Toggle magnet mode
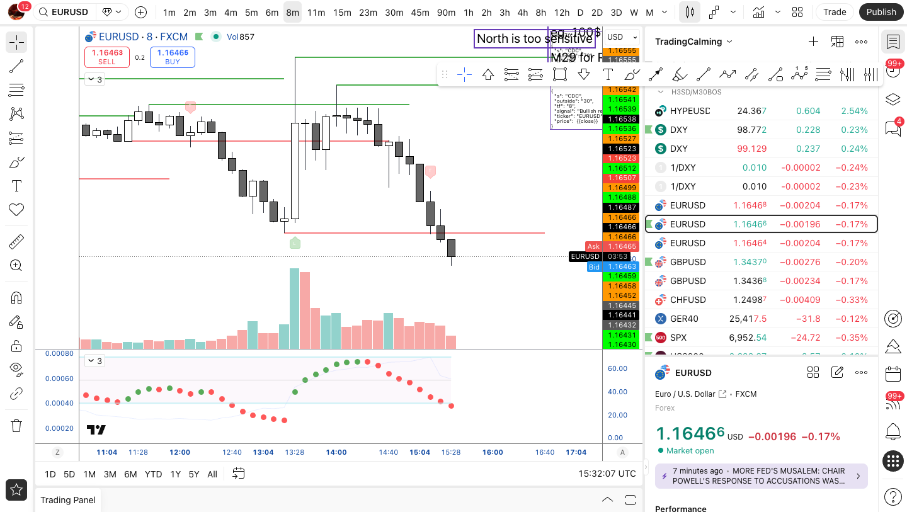Screen dimensions: 907x512 click(x=16, y=298)
